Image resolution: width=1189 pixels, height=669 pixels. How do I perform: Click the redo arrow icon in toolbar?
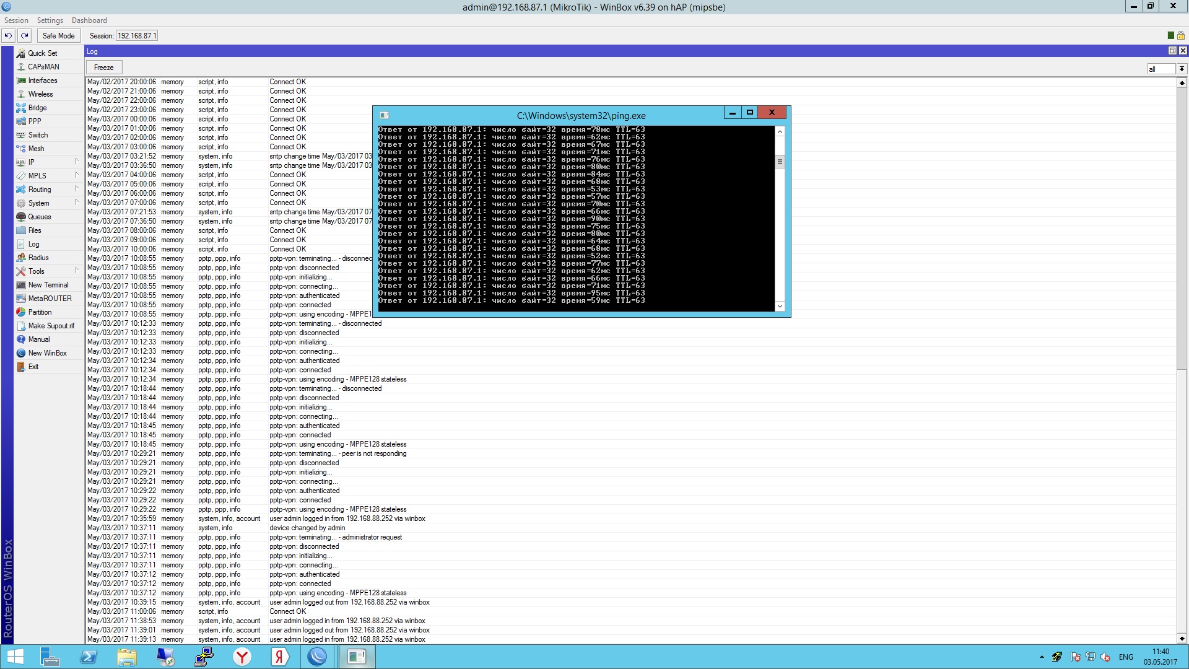[x=25, y=36]
